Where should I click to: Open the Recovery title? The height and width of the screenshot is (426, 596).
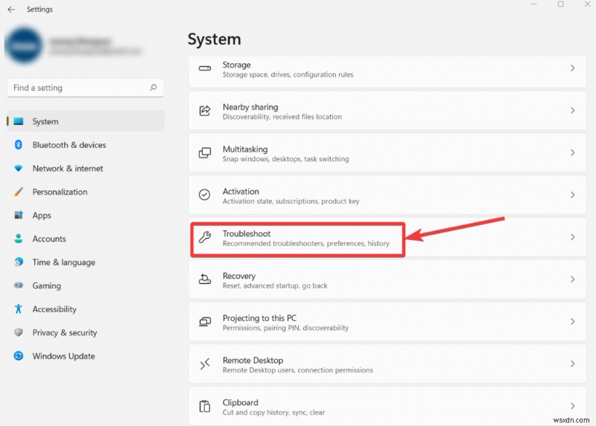click(x=238, y=276)
